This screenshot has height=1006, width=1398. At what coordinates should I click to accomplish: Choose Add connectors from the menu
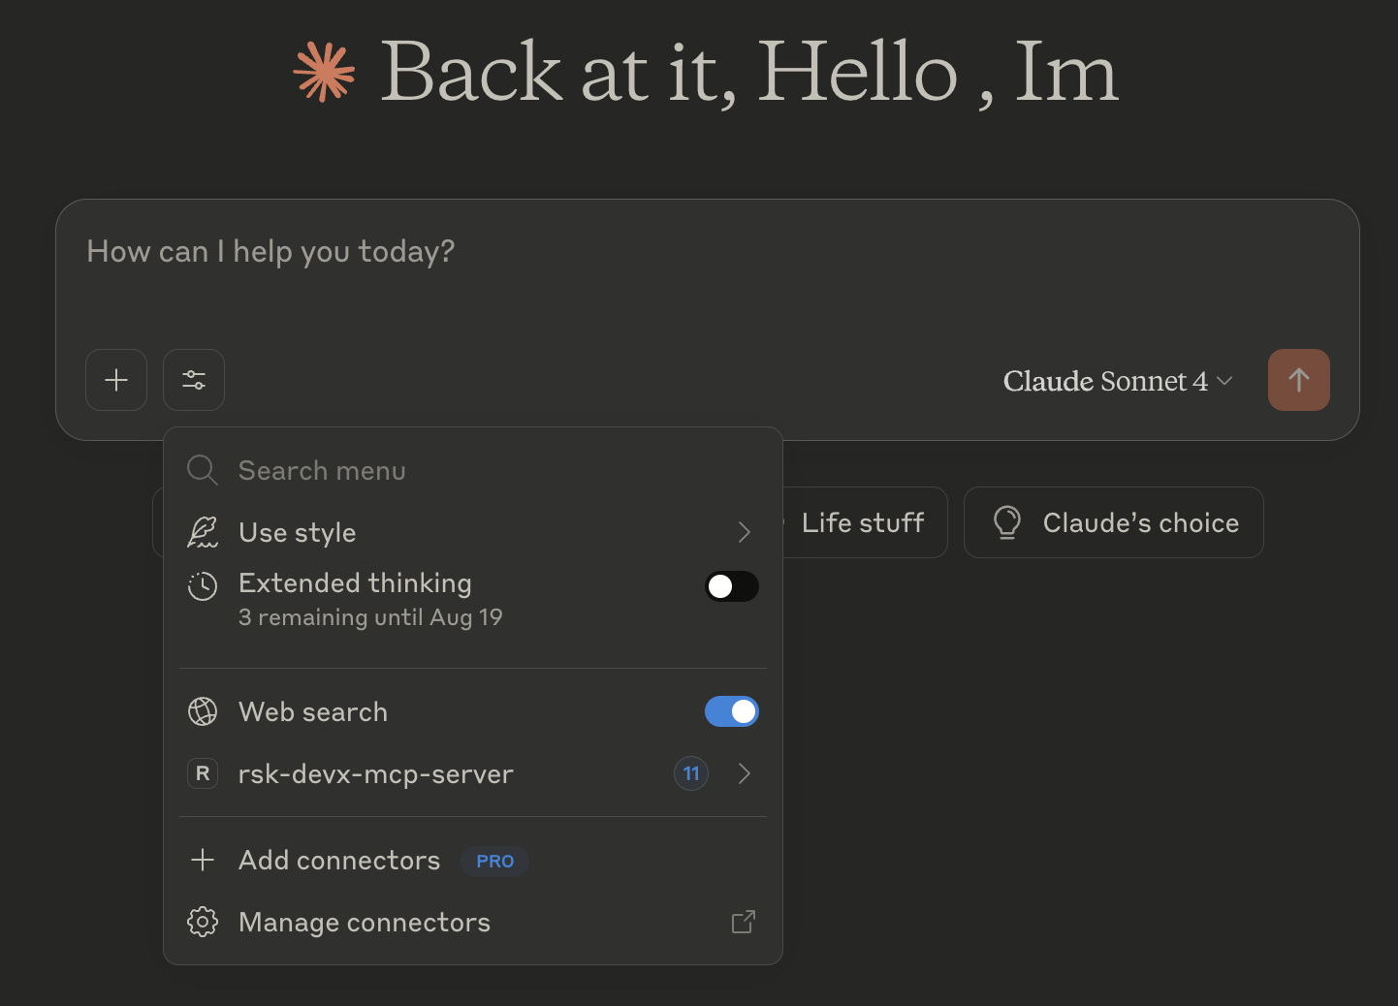click(x=473, y=860)
